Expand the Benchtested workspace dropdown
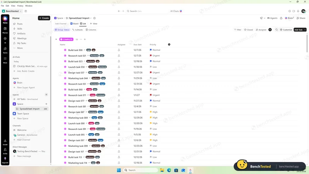 pyautogui.click(x=12, y=11)
